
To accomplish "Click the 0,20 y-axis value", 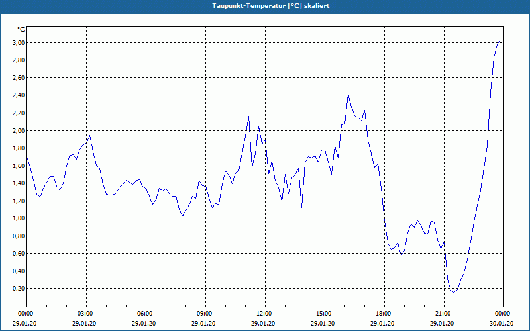I will (x=19, y=289).
